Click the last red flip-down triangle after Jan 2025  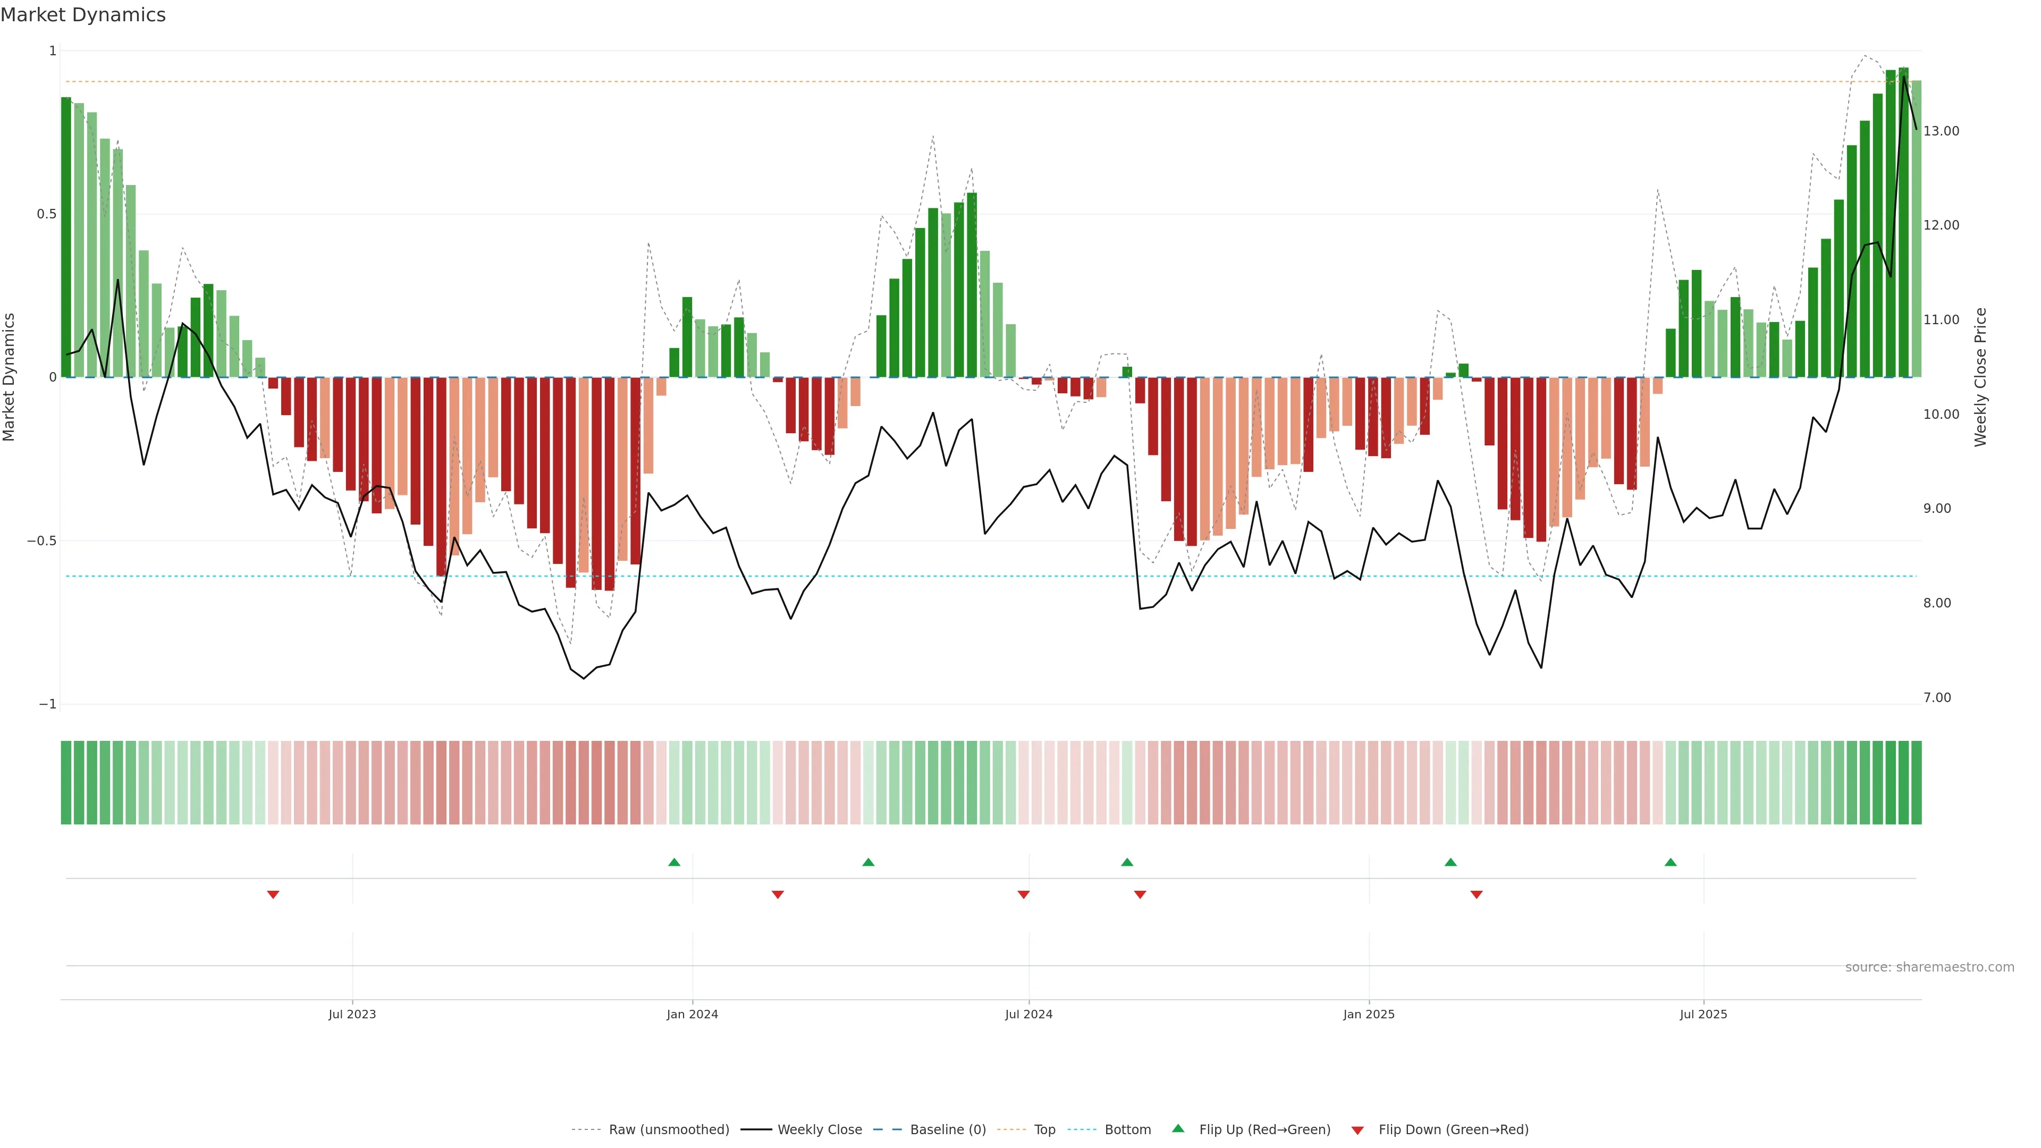point(1477,894)
